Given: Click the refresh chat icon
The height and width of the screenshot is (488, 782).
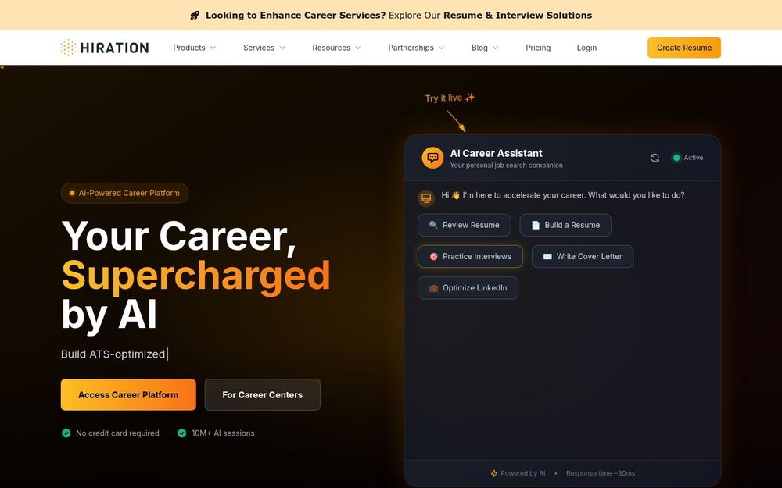Looking at the screenshot, I should point(655,158).
